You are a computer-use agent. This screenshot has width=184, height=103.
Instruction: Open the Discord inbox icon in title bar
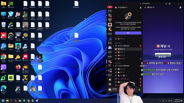[x=166, y=4]
